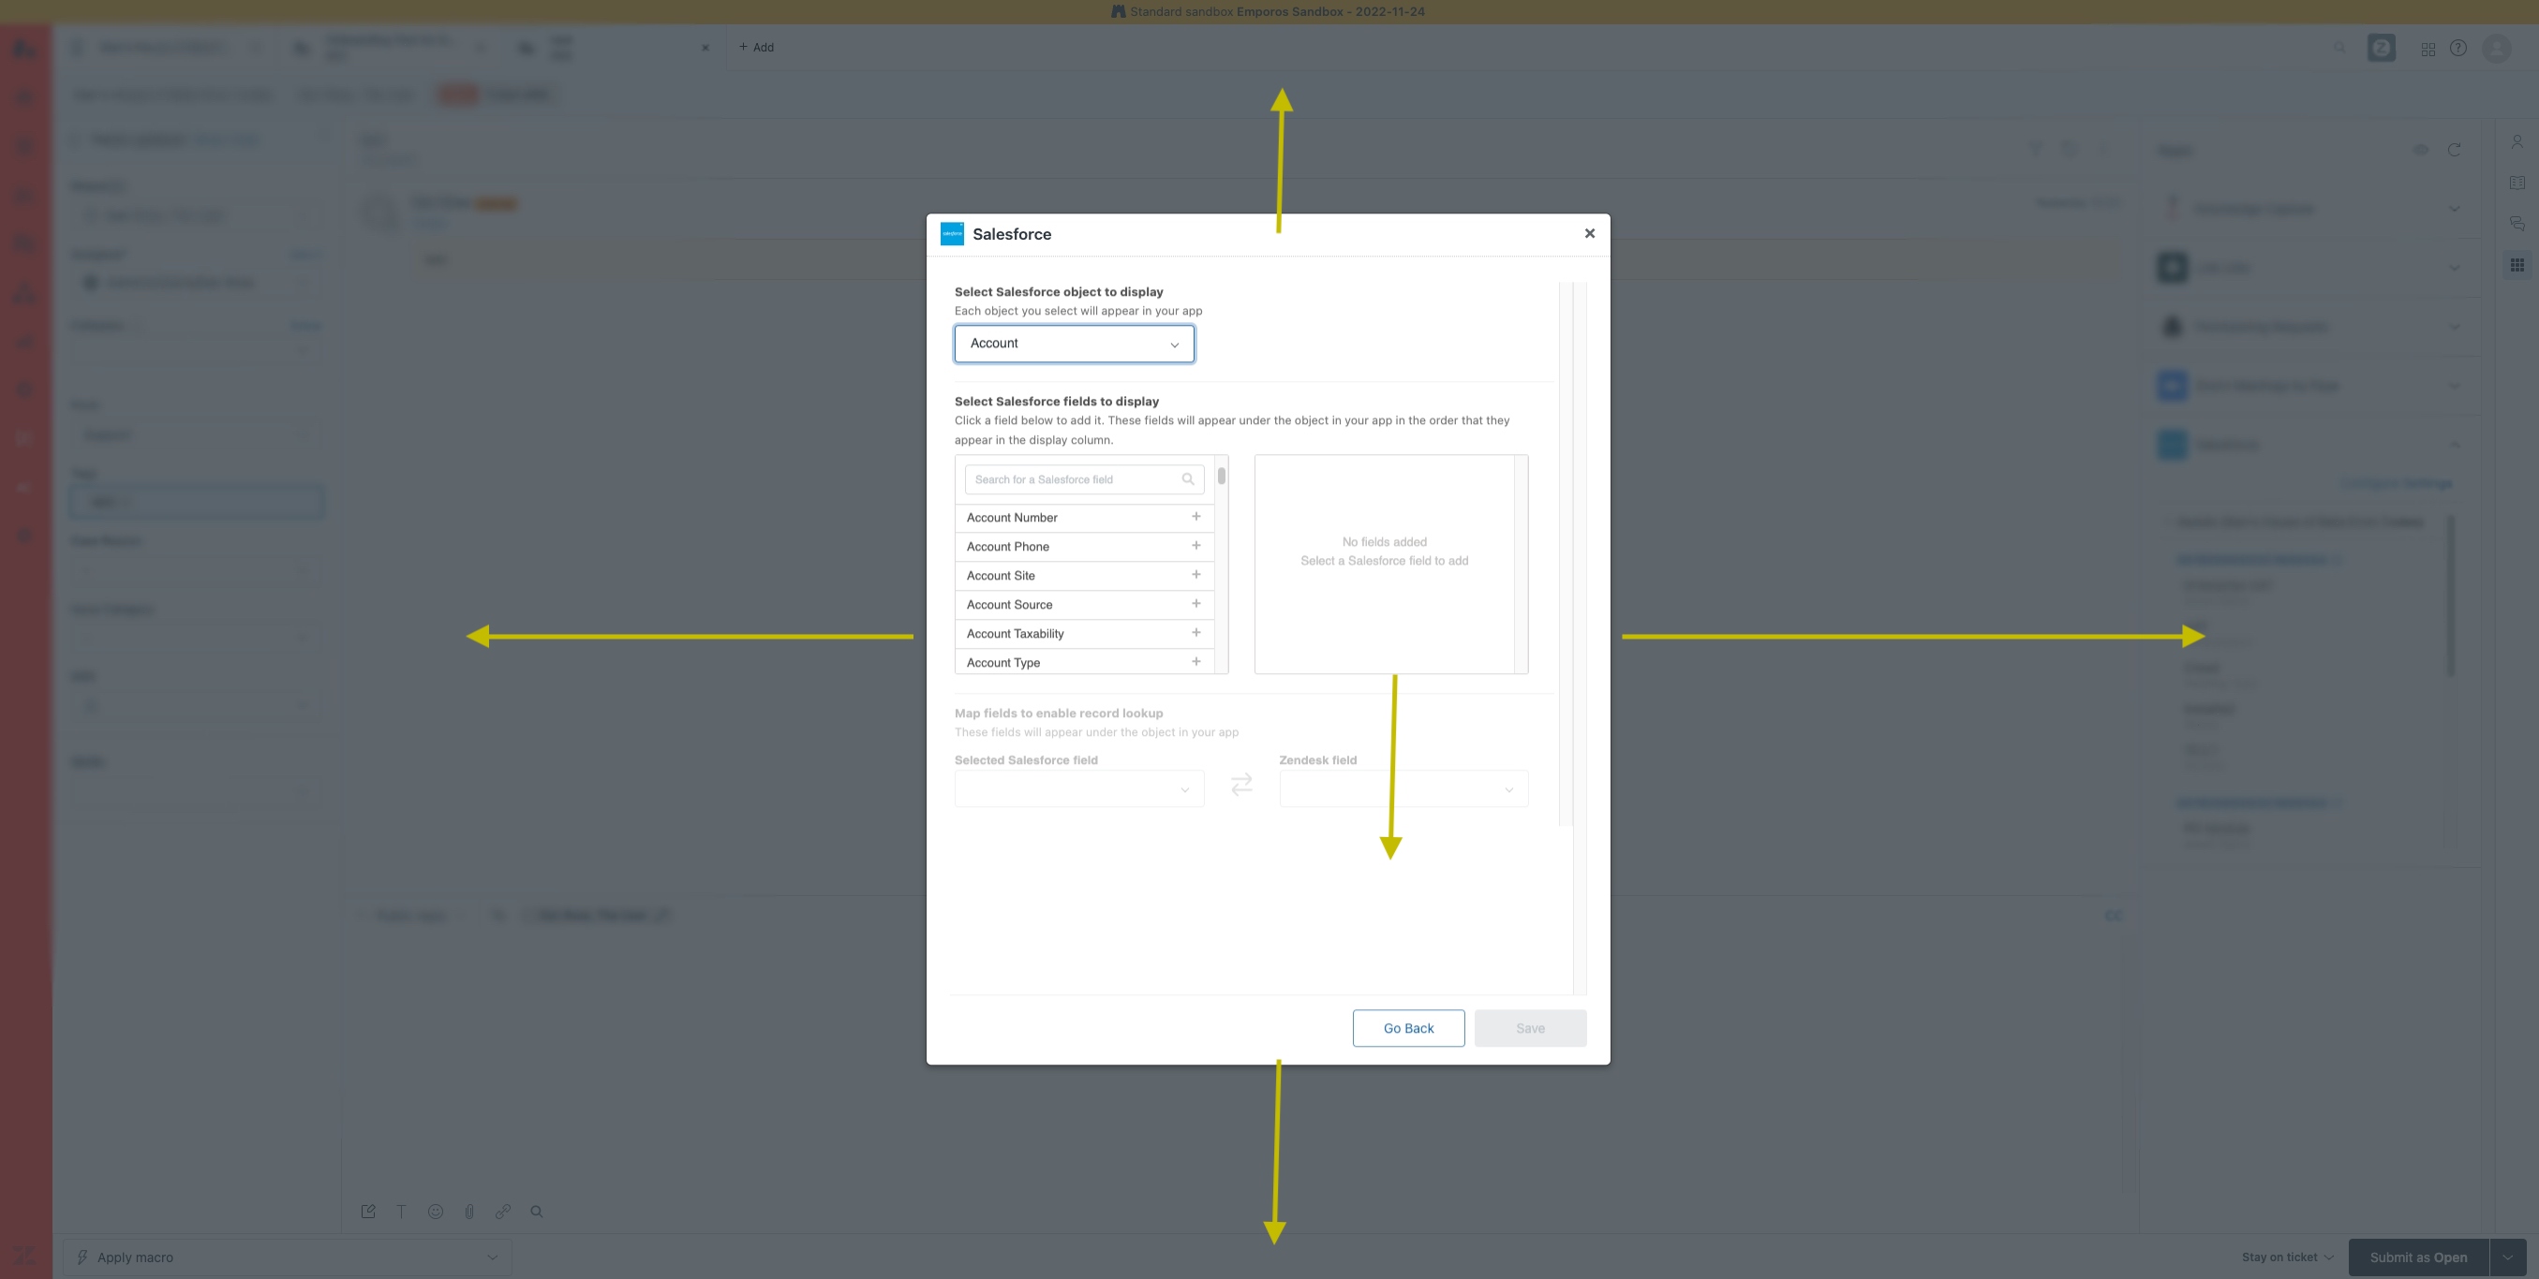This screenshot has height=1279, width=2539.
Task: Add the Account Site field with plus
Action: click(x=1195, y=575)
